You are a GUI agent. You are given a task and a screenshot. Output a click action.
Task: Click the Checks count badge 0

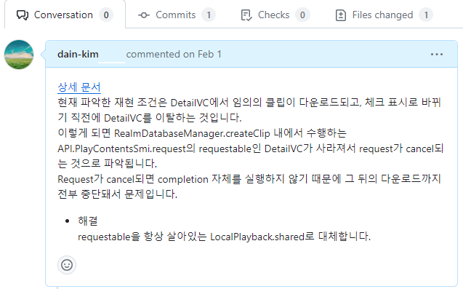[302, 15]
